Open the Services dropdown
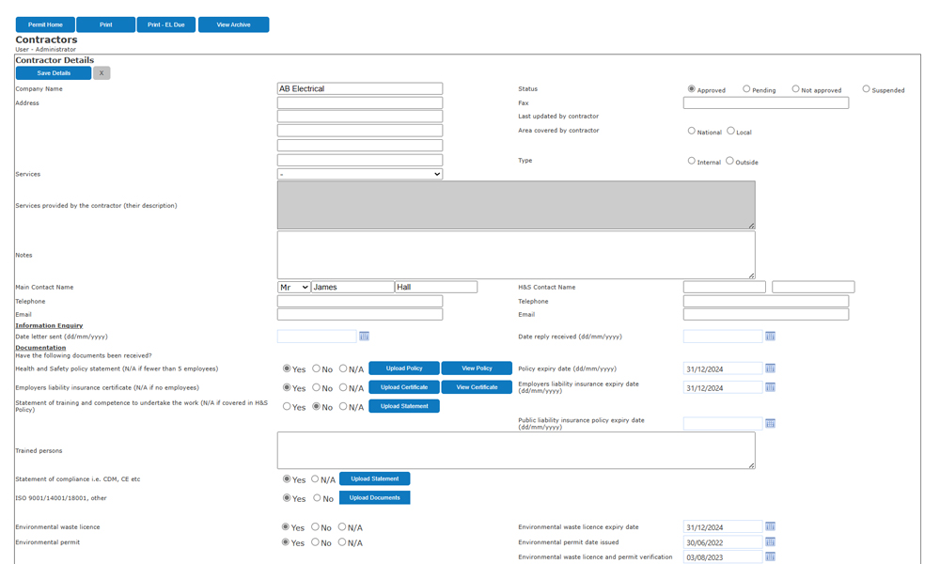The height and width of the screenshot is (564, 940). (359, 174)
